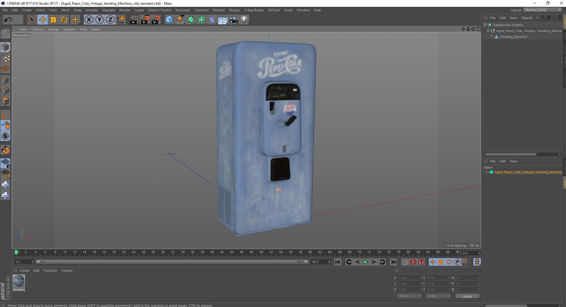Switch to Model mode
The image size is (566, 307).
click(5, 47)
